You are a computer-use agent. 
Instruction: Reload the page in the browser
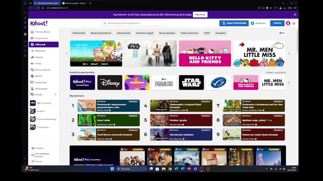tap(38, 8)
